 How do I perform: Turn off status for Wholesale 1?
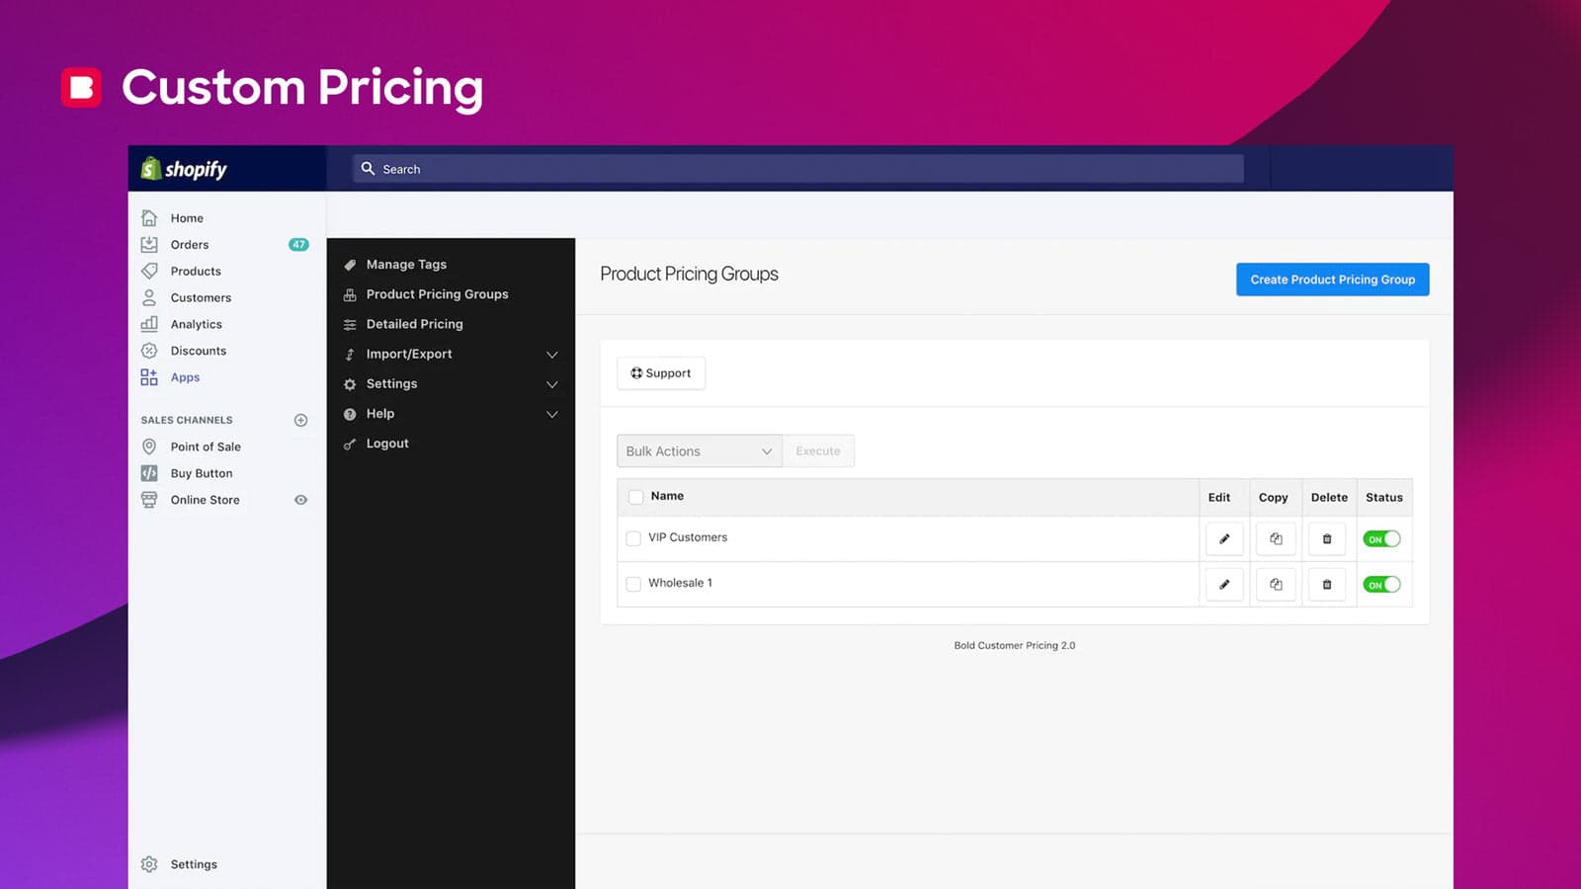coord(1382,584)
